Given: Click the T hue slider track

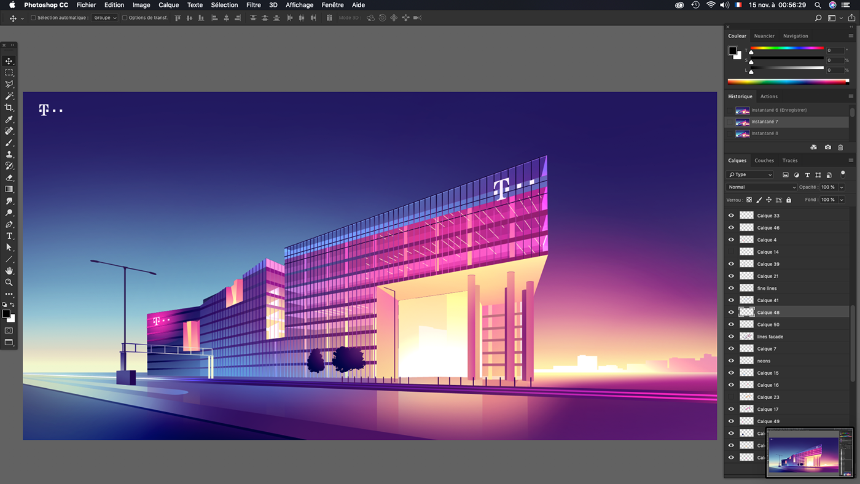Looking at the screenshot, I should 787,48.
